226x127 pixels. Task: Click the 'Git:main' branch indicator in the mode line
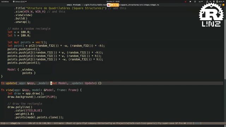click(x=59, y=123)
